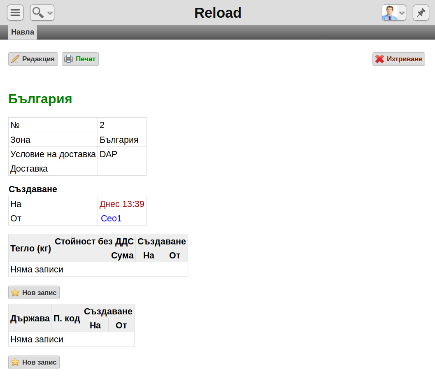Screen dimensions: 435x379
Task: Click the П. код column header
Action: pos(67,318)
